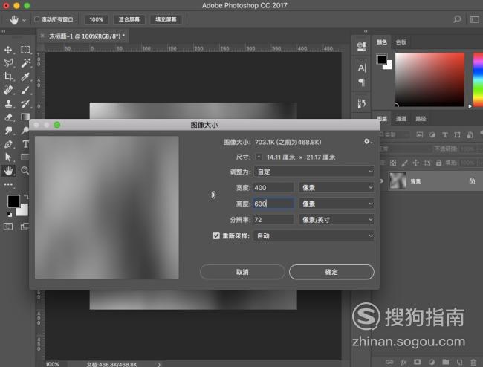Switch to the Swatches panel tab
The height and width of the screenshot is (367, 483).
point(401,42)
